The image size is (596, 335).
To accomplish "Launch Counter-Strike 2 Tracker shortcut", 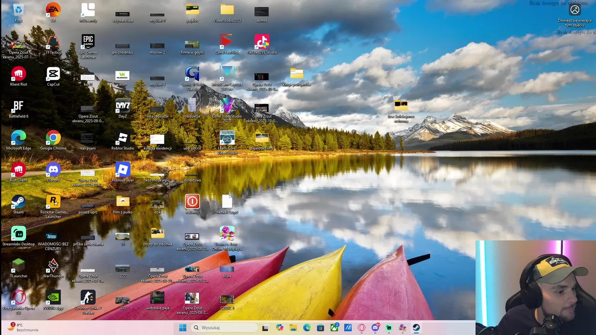I will point(88,302).
